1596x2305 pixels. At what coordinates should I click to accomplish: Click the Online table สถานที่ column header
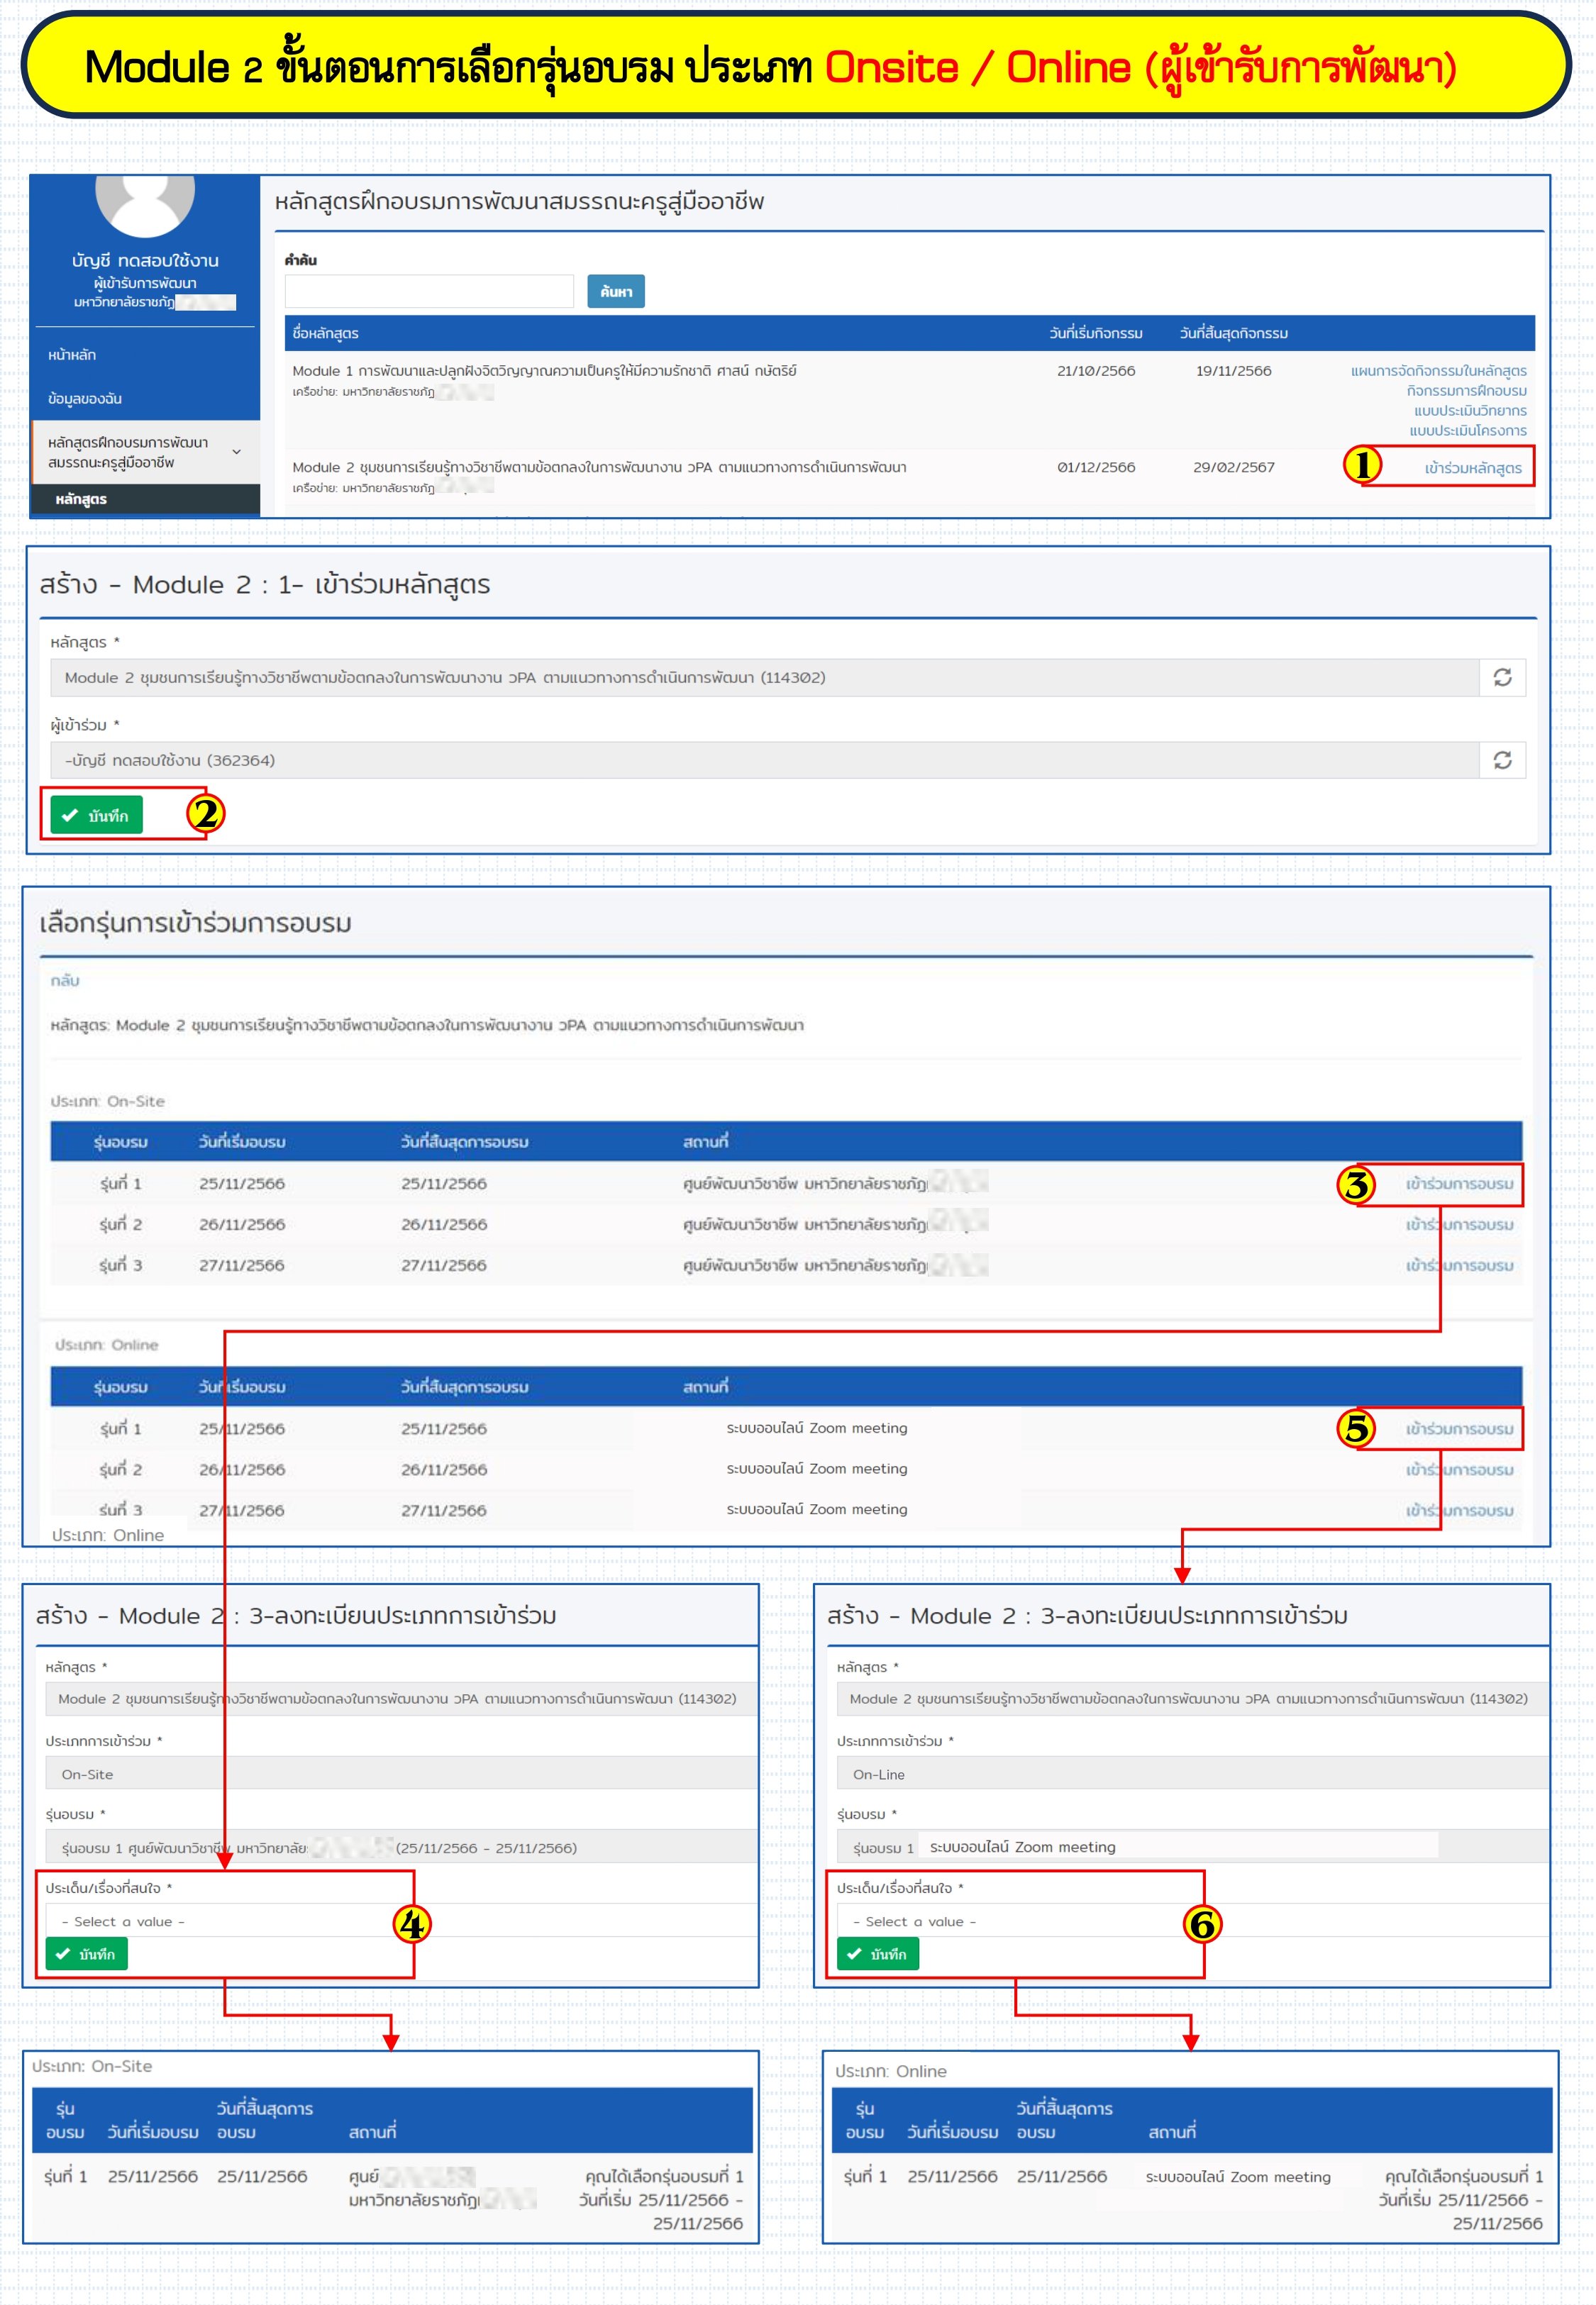(705, 1387)
